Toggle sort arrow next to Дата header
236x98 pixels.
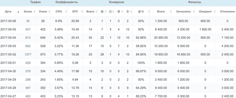click(x=18, y=12)
